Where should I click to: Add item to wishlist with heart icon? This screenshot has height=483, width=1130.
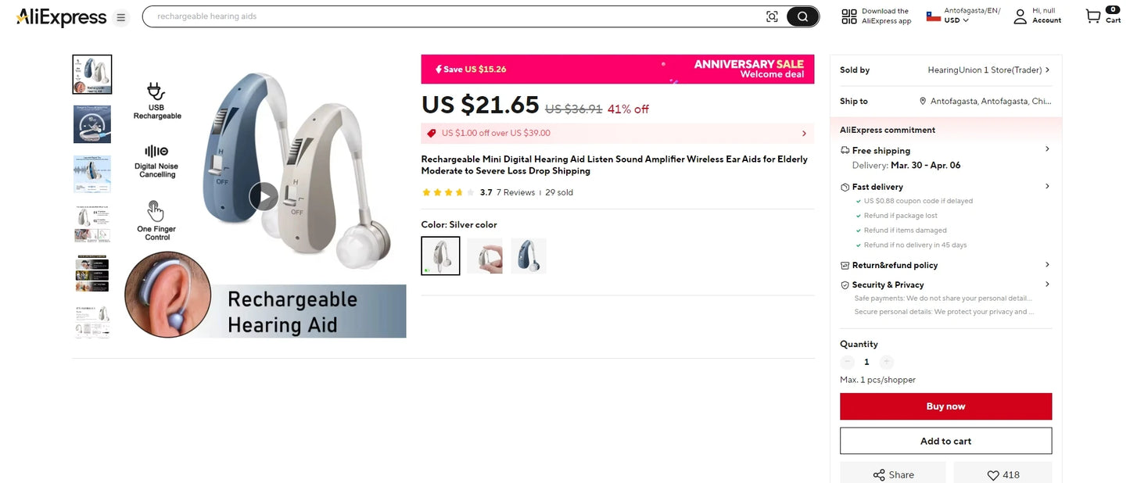tap(1002, 474)
